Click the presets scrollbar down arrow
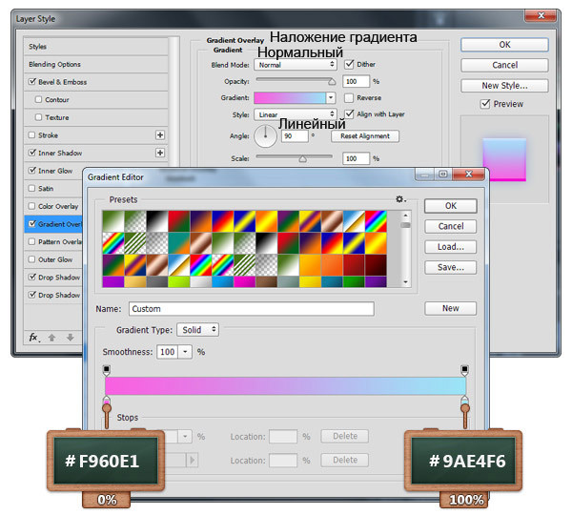Screen dimensions: 572x515 click(405, 282)
